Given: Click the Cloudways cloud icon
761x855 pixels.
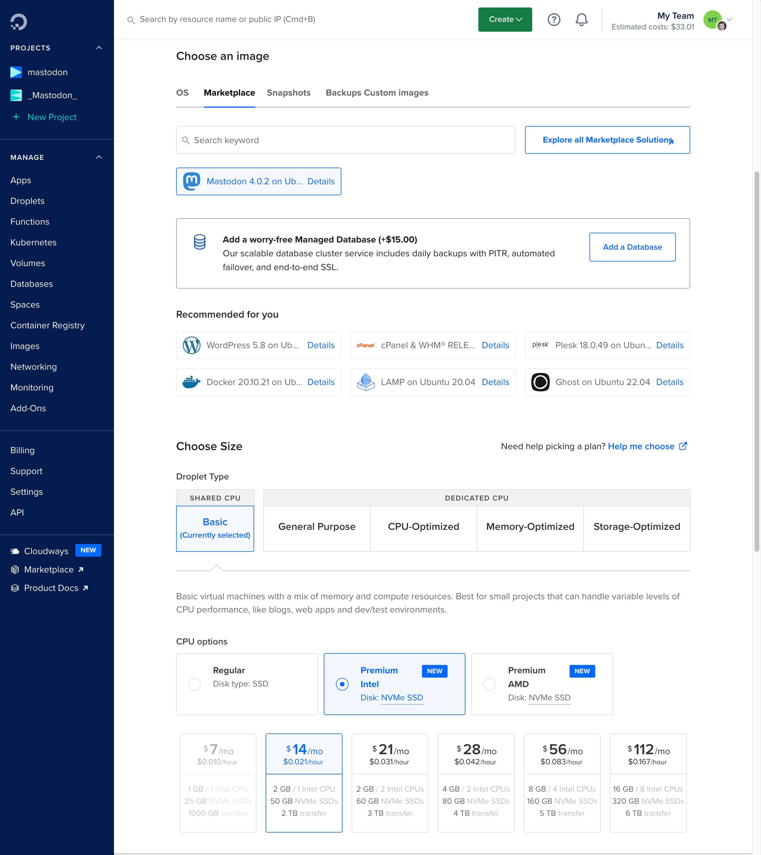Looking at the screenshot, I should pyautogui.click(x=15, y=551).
